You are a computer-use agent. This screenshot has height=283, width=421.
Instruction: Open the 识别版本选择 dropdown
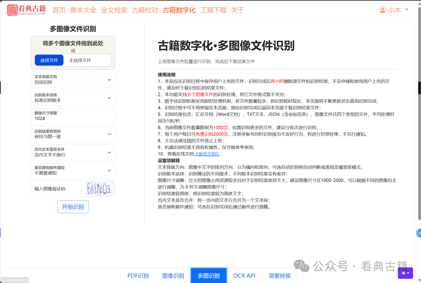(x=73, y=98)
